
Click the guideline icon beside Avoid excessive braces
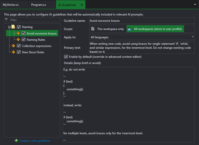(x=18, y=33)
